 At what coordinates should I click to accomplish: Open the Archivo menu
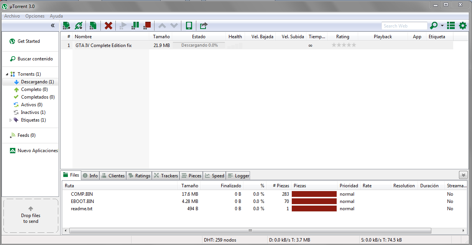coord(12,16)
